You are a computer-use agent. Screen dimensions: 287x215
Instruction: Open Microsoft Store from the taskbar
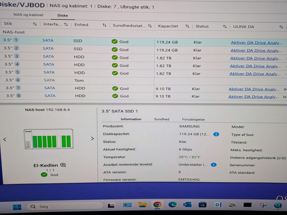[x=203, y=205]
